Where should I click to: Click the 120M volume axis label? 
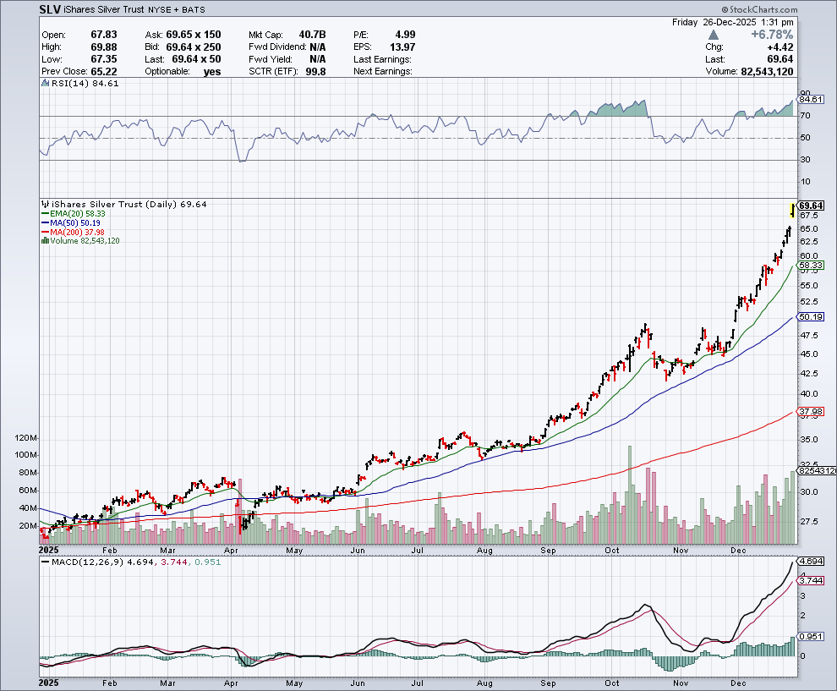tap(26, 438)
